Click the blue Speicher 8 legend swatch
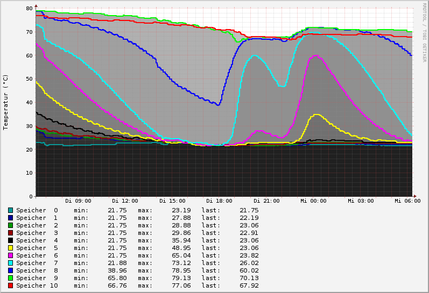Screen dimensions: 429x293 click(x=10, y=270)
